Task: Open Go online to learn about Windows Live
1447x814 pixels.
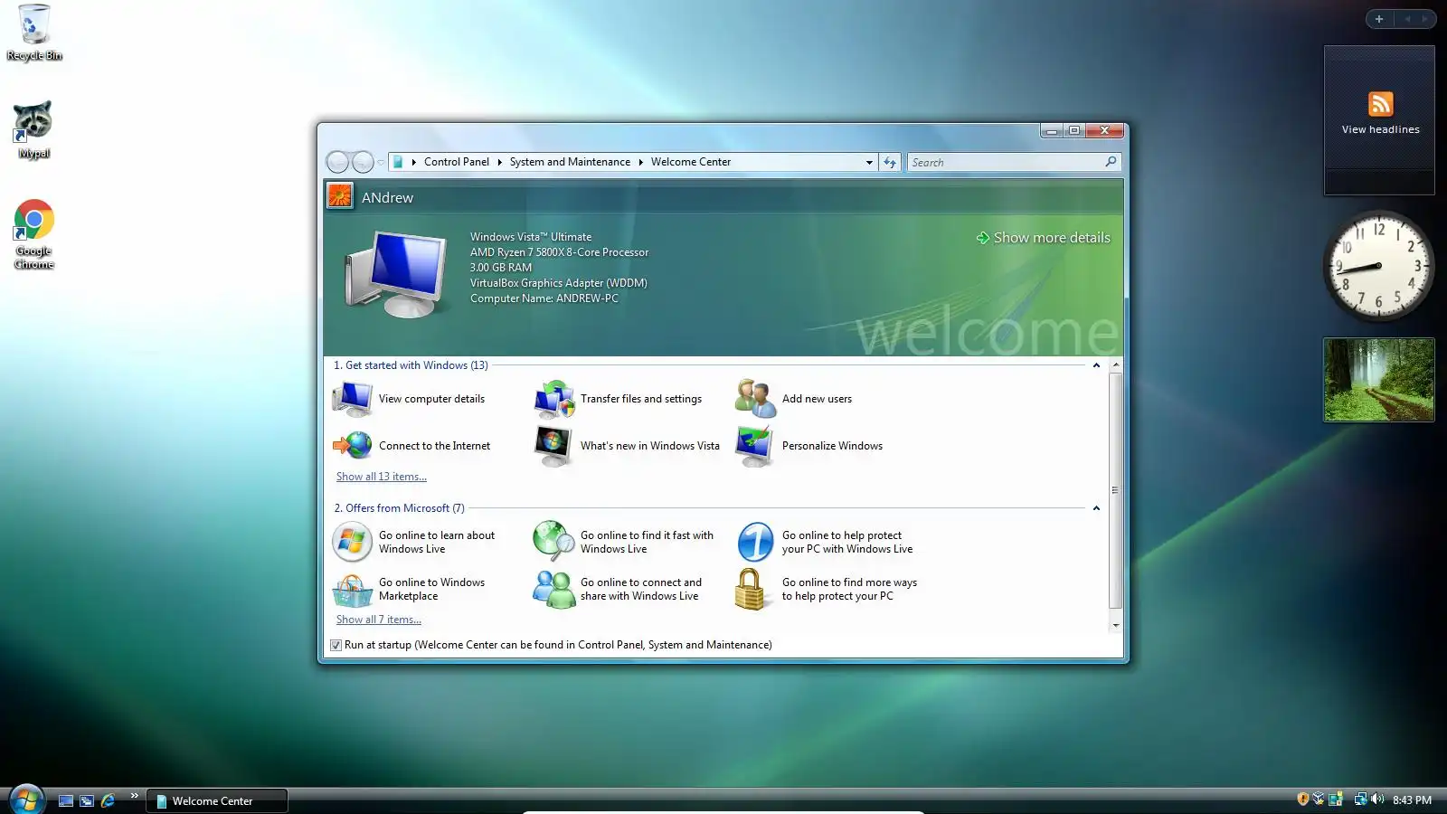Action: pyautogui.click(x=414, y=542)
